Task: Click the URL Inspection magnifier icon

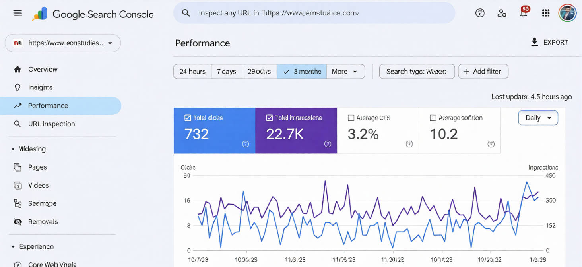Action: point(17,124)
